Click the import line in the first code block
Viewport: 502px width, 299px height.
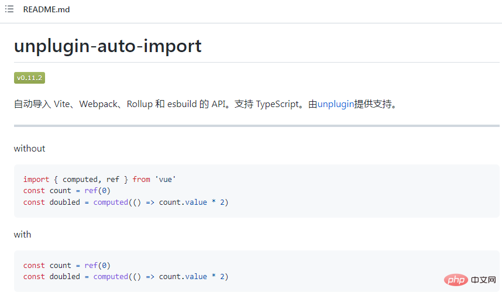(x=99, y=179)
